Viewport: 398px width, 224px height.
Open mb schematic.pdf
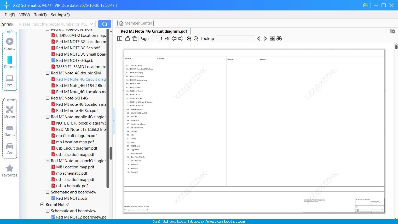pyautogui.click(x=70, y=173)
